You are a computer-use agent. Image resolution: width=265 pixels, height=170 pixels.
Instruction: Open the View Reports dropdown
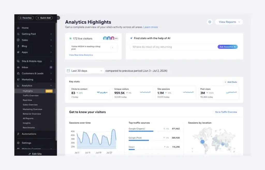(229, 22)
